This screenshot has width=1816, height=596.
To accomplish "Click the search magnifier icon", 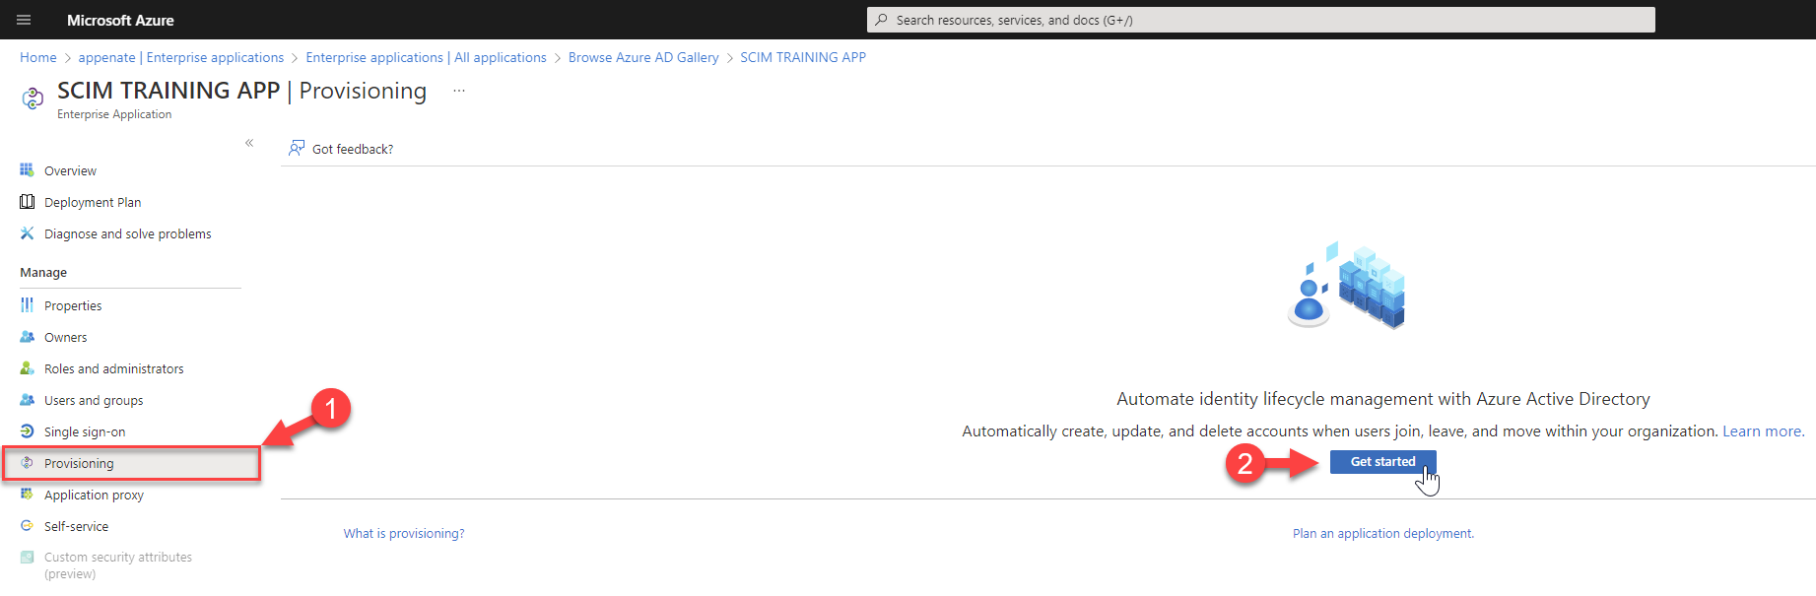I will click(x=881, y=20).
